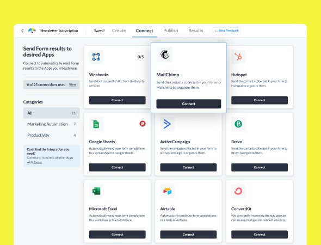
Task: Connect the Hubspot integration
Action: click(x=260, y=100)
